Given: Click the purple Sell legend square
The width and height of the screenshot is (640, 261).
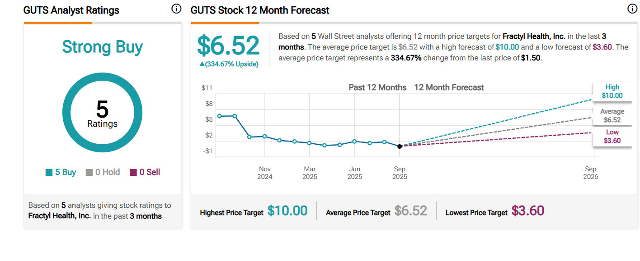Looking at the screenshot, I should coord(133,172).
